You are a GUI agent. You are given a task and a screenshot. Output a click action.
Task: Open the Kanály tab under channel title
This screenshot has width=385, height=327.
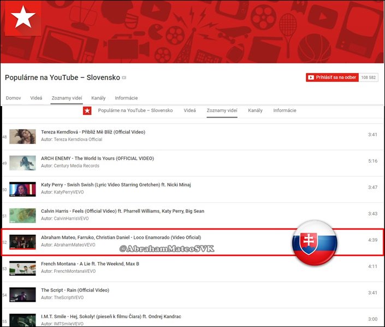(98, 98)
